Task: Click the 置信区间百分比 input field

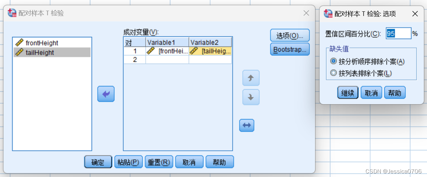Action: coord(398,33)
